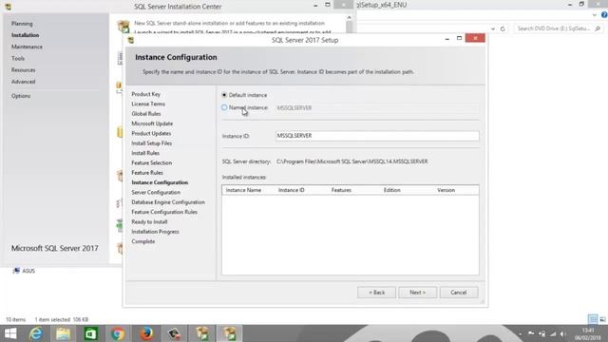This screenshot has height=342, width=608.
Task: Go to the Feature Rules step
Action: [147, 173]
